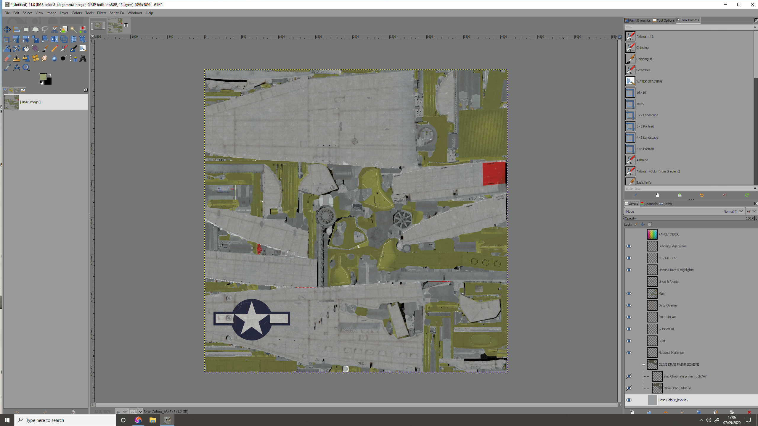
Task: Open the zoom percentage dropdown
Action: pos(140,412)
